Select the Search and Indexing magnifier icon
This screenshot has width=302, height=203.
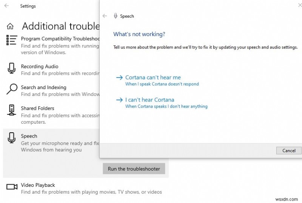coord(12,89)
